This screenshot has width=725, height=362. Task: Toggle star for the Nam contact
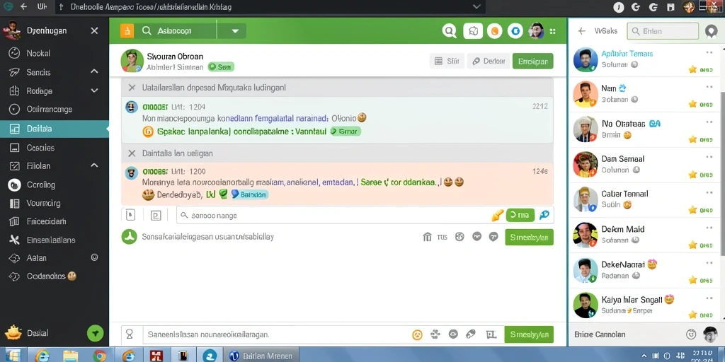[x=692, y=105]
